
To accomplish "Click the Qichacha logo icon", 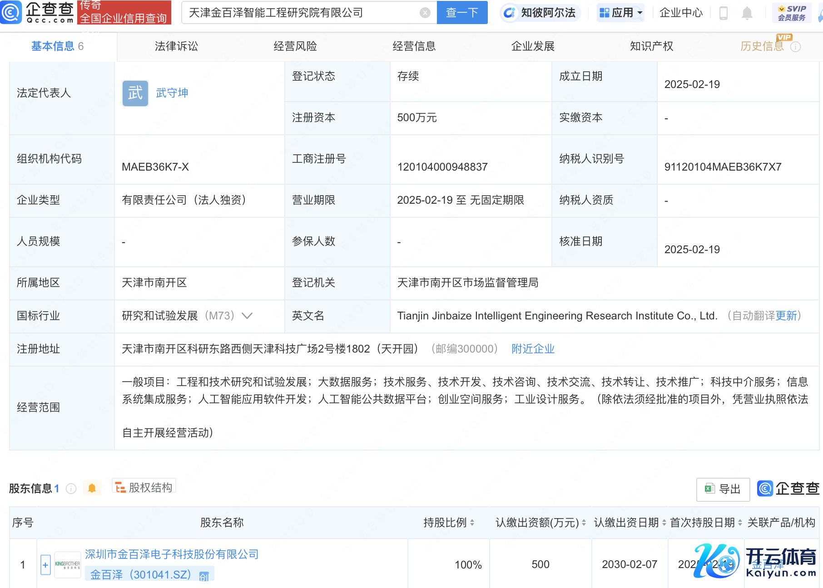I will (x=11, y=12).
